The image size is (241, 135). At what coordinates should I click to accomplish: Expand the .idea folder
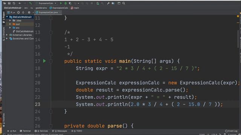(x=10, y=20)
